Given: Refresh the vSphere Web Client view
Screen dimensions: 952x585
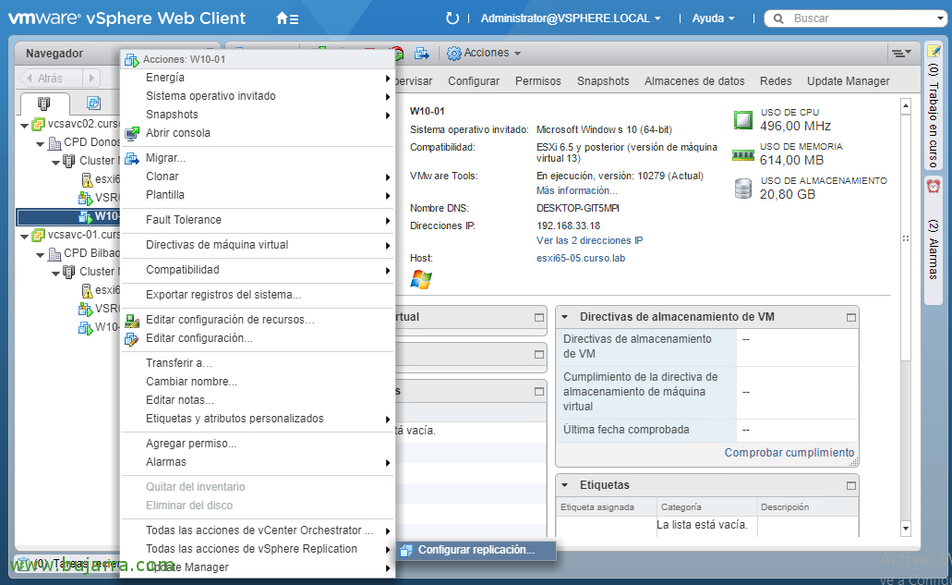Looking at the screenshot, I should tap(452, 18).
